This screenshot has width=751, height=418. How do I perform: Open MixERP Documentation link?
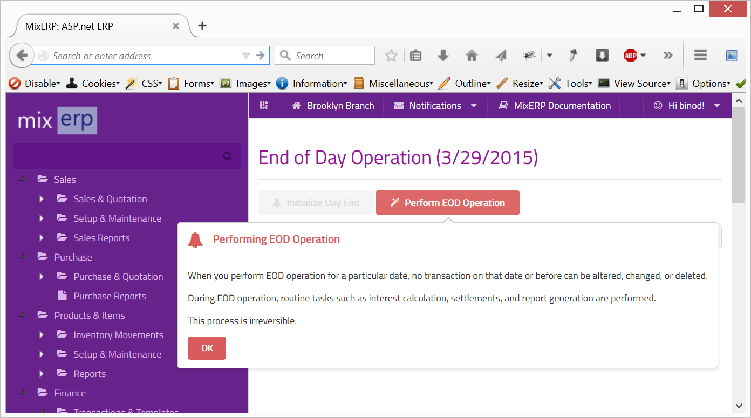[555, 106]
